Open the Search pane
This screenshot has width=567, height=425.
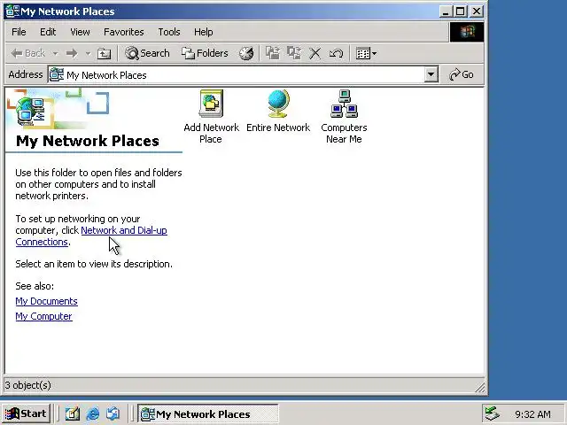point(147,53)
